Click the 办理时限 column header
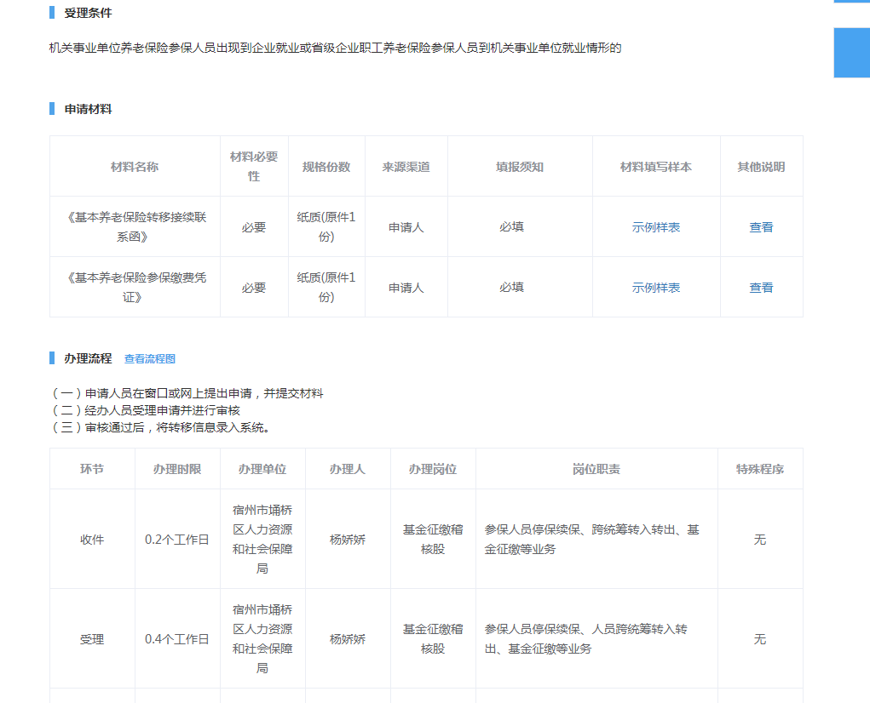The width and height of the screenshot is (870, 703). (177, 469)
